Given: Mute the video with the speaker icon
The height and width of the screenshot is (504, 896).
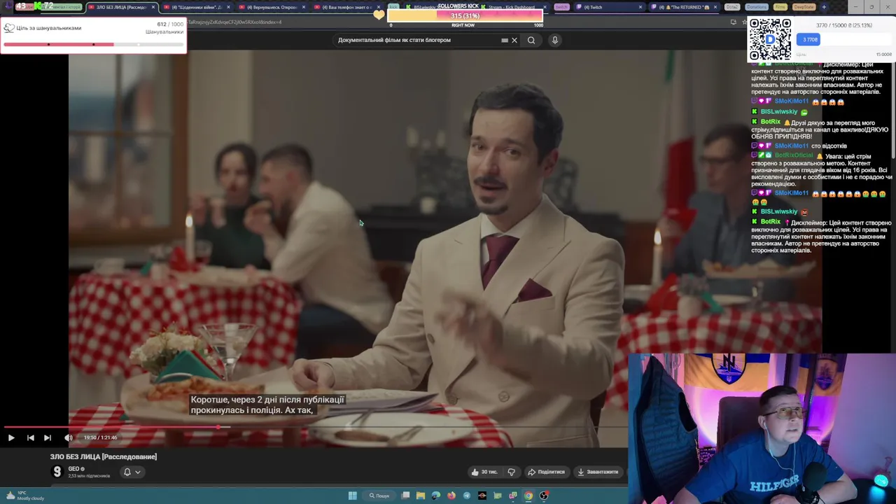Looking at the screenshot, I should 68,437.
